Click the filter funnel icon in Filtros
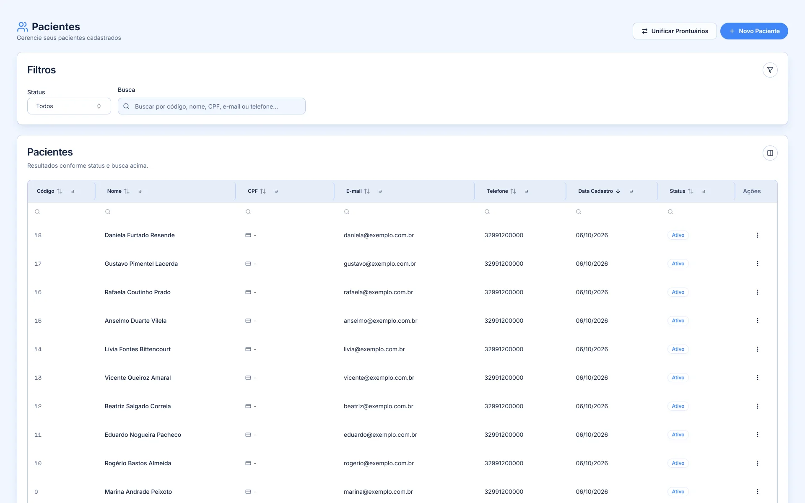 (x=770, y=70)
